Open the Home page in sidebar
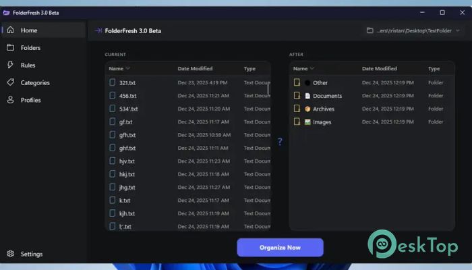 [x=43, y=30]
